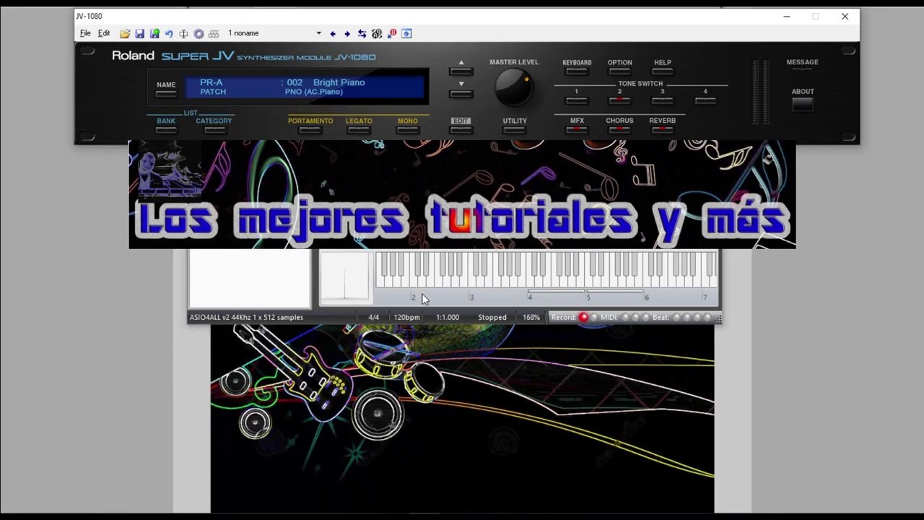Go to next preset with right arrow
924x520 pixels.
(347, 34)
